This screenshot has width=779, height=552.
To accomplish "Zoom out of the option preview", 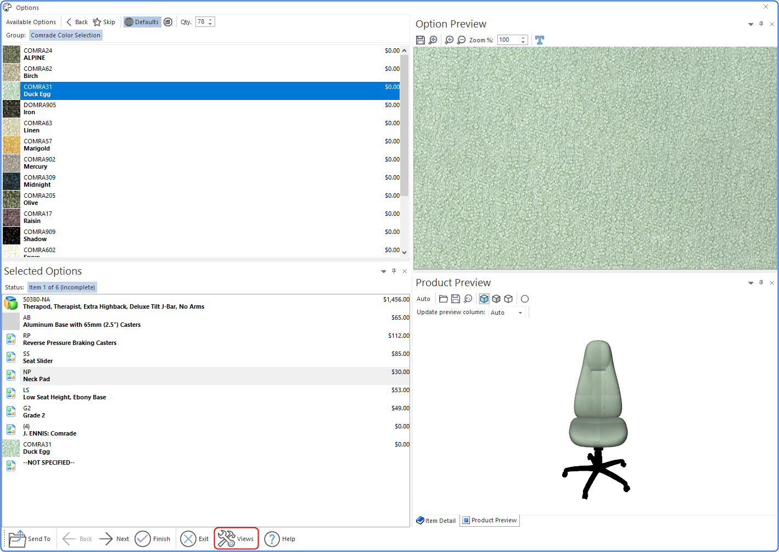I will [461, 40].
